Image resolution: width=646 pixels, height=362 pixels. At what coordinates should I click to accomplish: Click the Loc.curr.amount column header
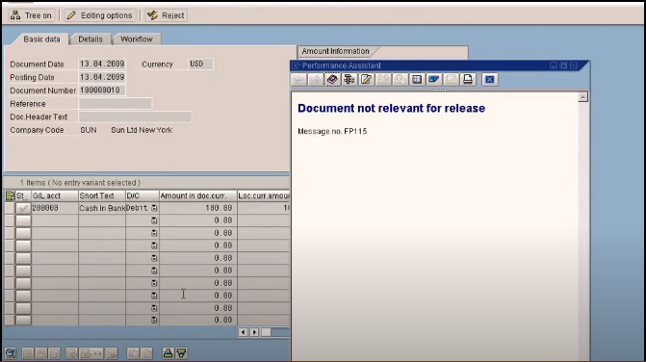(264, 195)
